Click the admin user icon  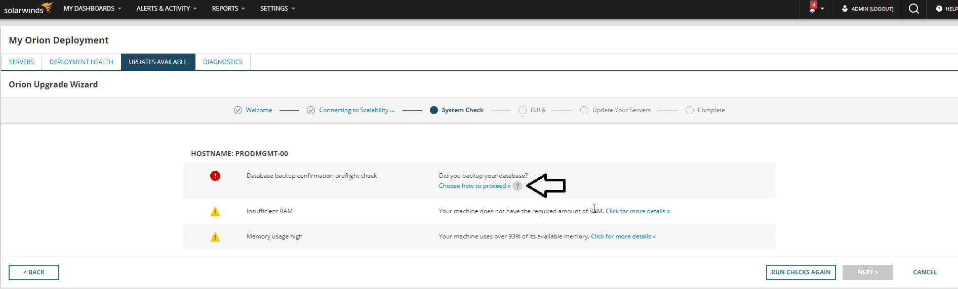[x=845, y=9]
